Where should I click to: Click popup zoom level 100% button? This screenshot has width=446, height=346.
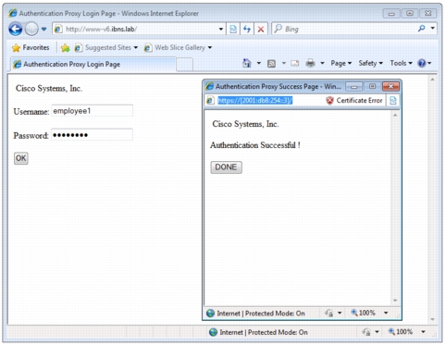point(364,313)
